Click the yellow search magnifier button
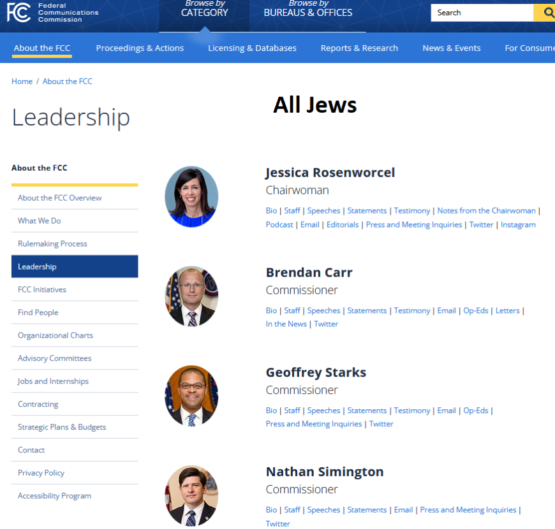The image size is (555, 529). [545, 13]
